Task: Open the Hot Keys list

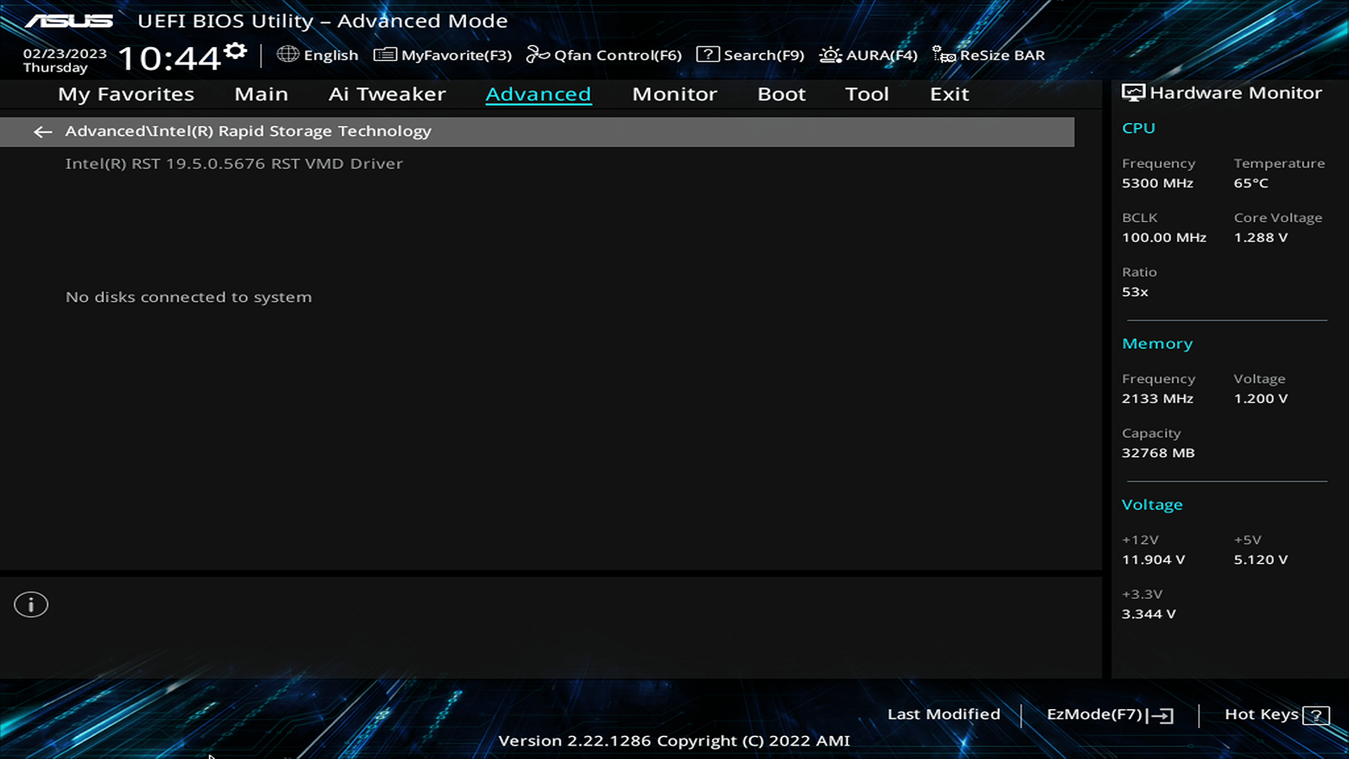Action: [x=1261, y=715]
